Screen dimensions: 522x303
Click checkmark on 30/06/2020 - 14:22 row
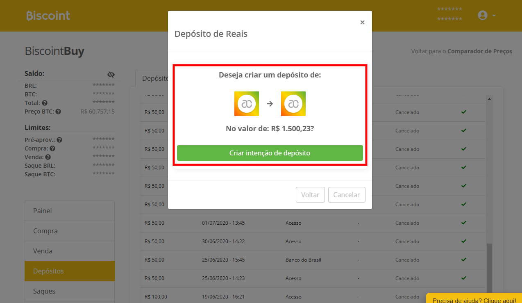pyautogui.click(x=464, y=241)
